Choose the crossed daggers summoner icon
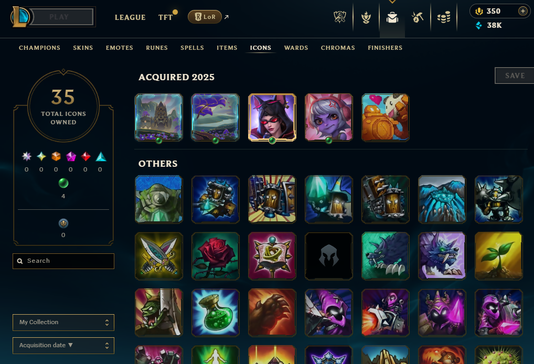 pyautogui.click(x=159, y=256)
